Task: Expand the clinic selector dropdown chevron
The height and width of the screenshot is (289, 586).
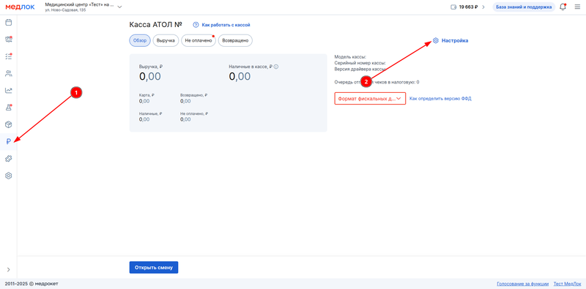Action: [119, 7]
